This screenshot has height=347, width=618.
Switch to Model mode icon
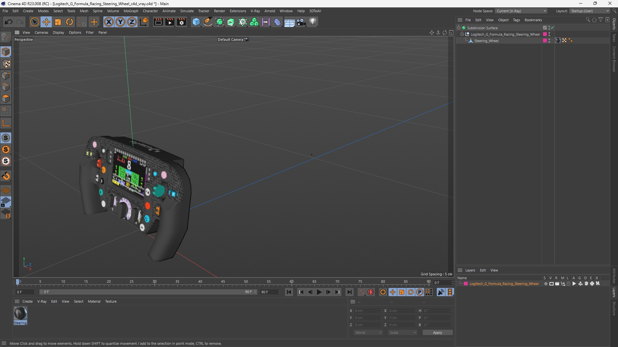(x=6, y=52)
